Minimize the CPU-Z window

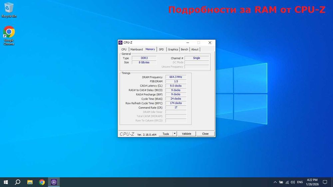point(187,43)
